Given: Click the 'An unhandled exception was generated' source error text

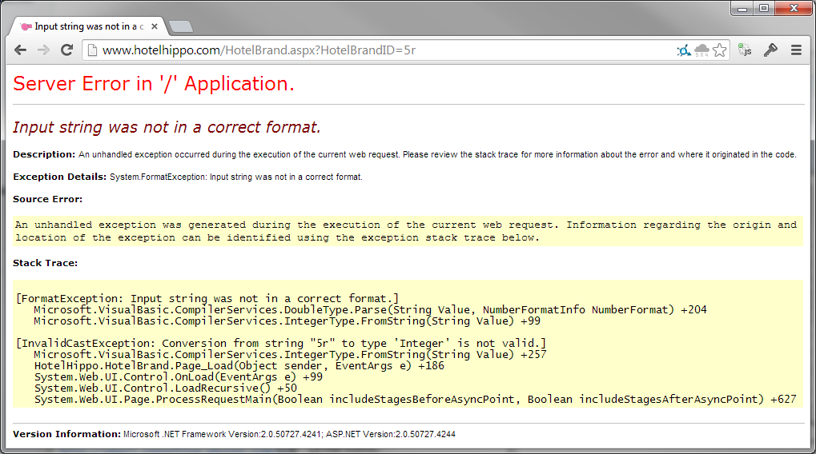Looking at the screenshot, I should pyautogui.click(x=406, y=231).
